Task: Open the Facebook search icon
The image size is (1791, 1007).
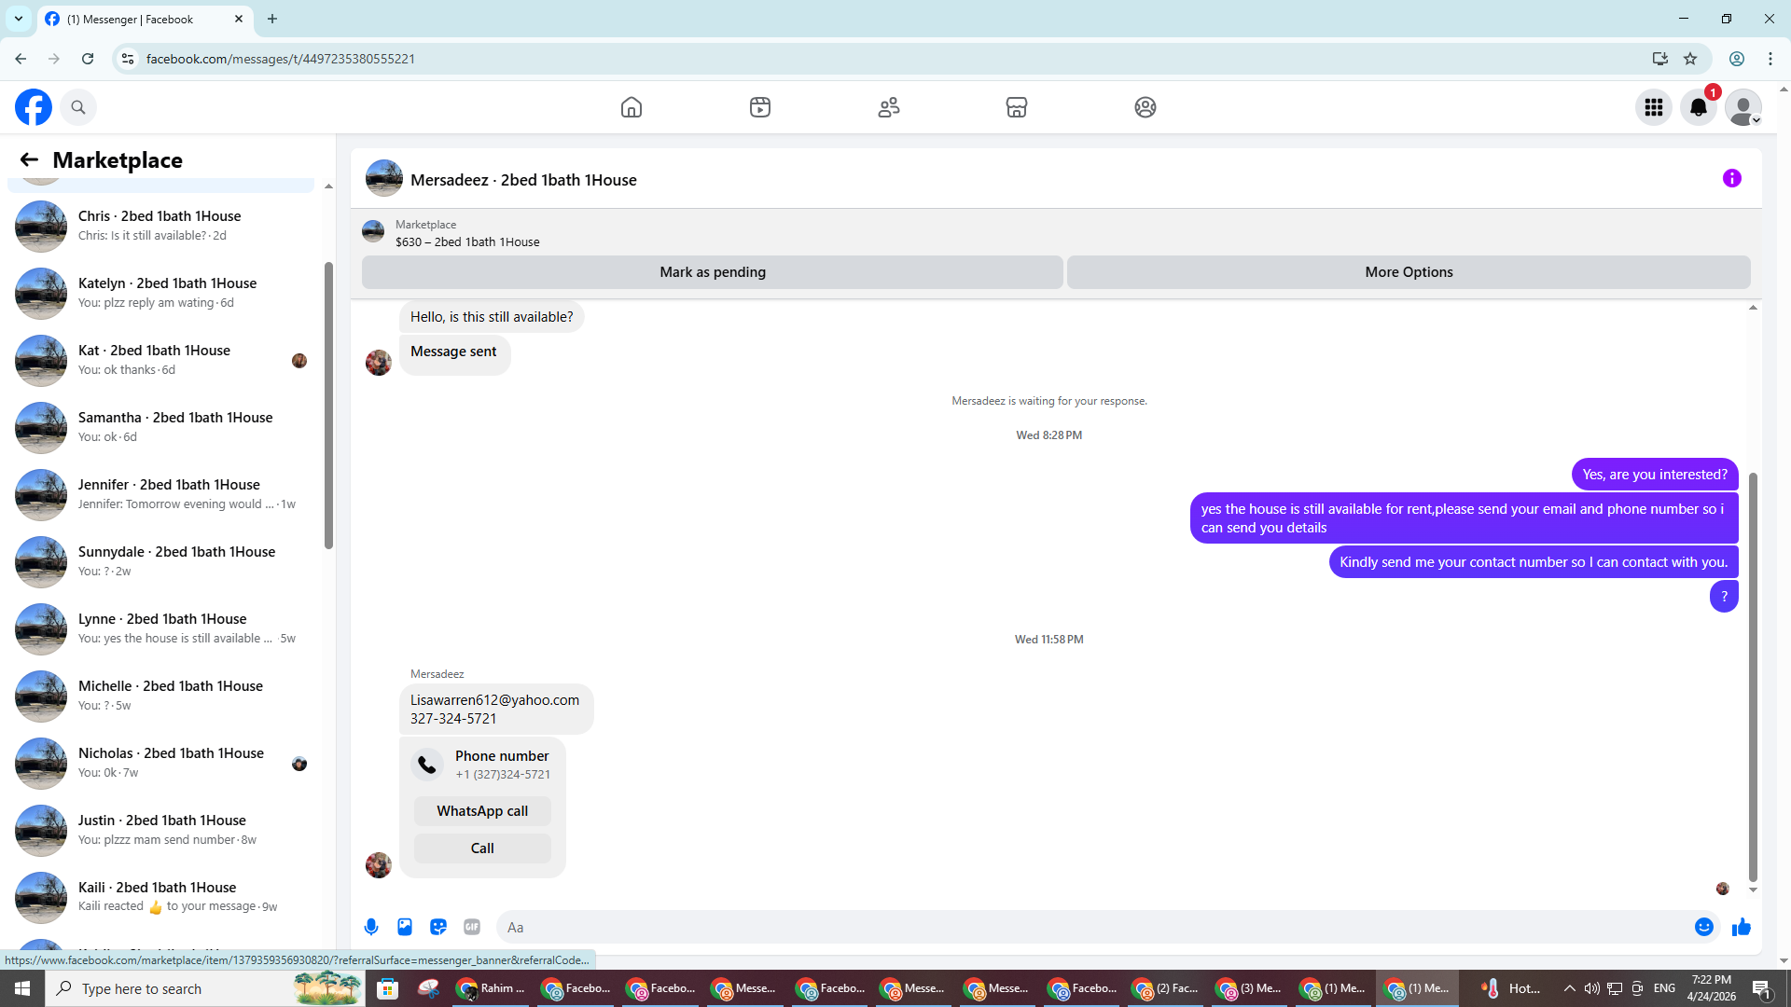Action: coord(78,107)
